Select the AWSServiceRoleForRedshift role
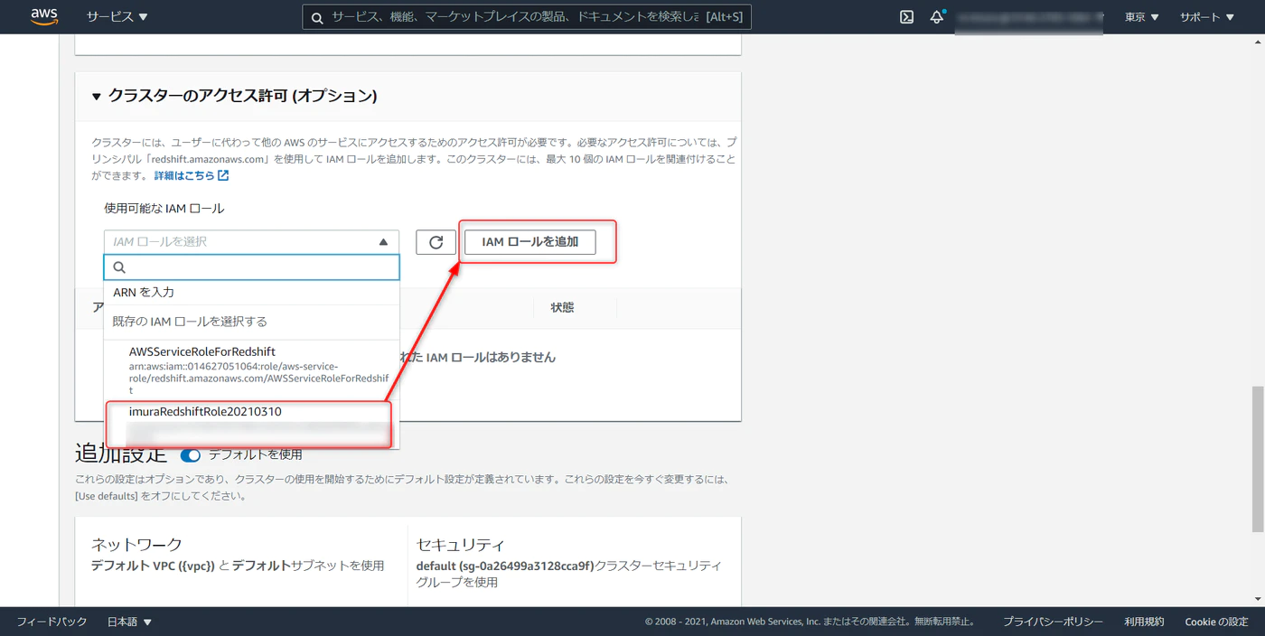1265x636 pixels. 251,370
